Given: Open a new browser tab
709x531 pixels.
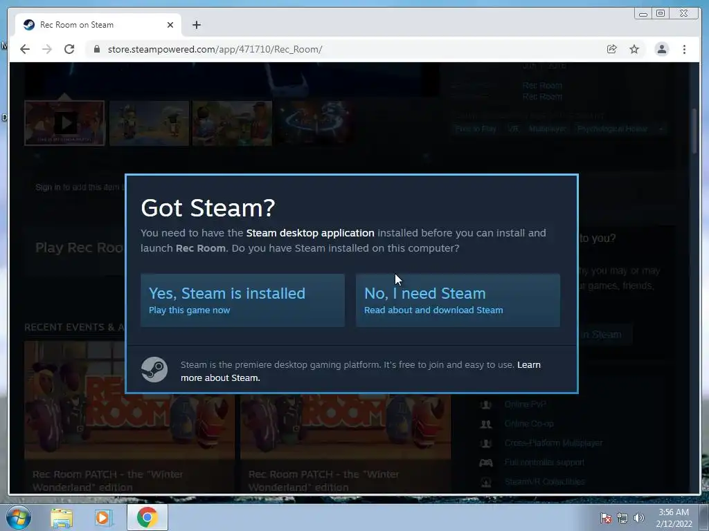Looking at the screenshot, I should [196, 25].
